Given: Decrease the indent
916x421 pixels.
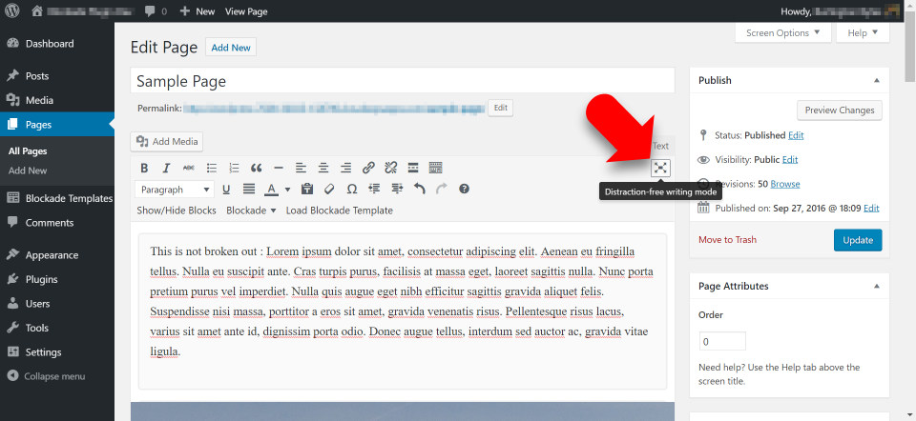Looking at the screenshot, I should [x=374, y=189].
